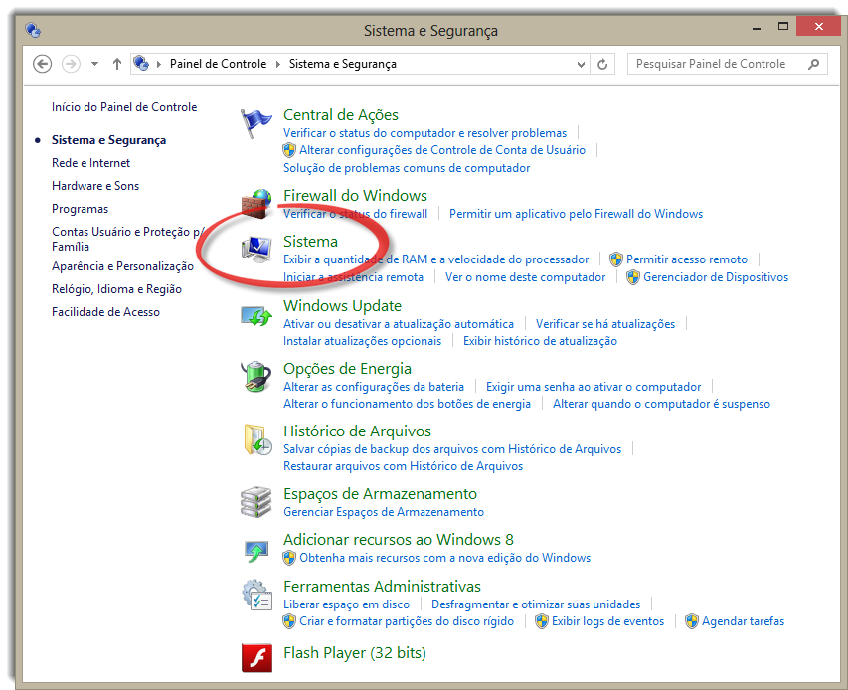Click Alterar as configurações da bateria

click(x=374, y=387)
